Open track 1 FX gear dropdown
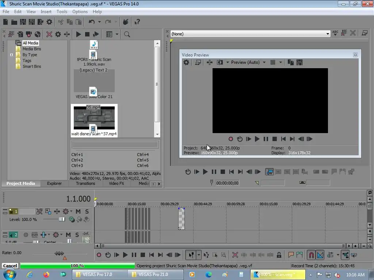The image size is (374, 280). 71,211
